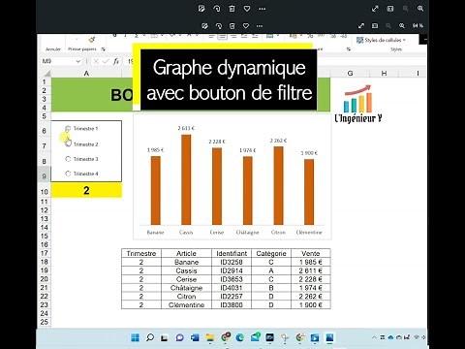Click the ID4031 cell in the table
Screen dimensions: 465x349
(232, 288)
